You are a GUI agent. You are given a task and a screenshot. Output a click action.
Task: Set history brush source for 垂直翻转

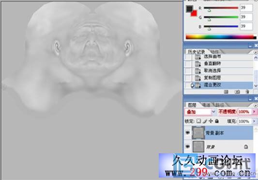188,64
